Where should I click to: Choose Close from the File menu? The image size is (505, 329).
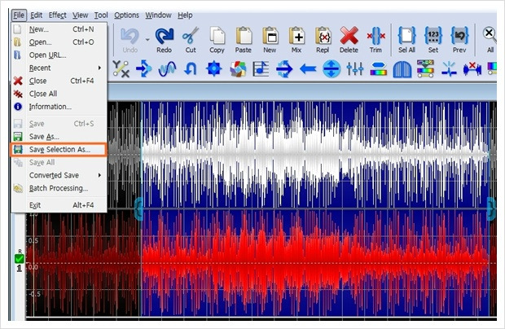(59, 81)
